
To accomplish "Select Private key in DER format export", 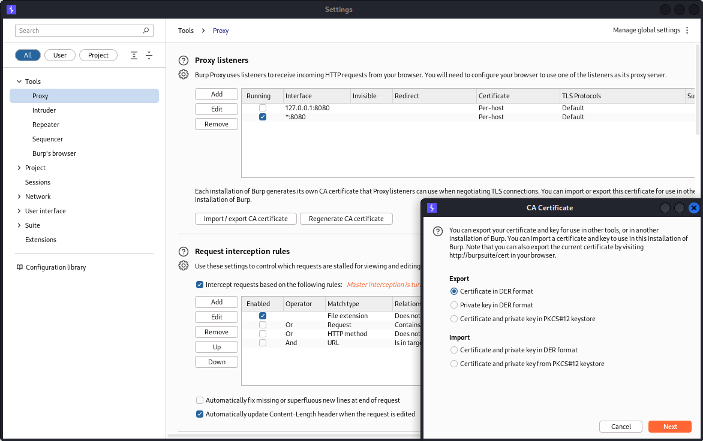I will click(454, 306).
